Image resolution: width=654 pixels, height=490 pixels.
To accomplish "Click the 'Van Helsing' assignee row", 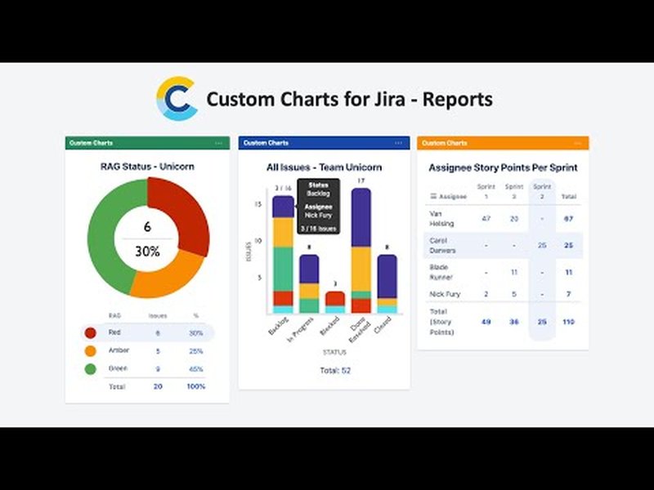I will point(503,218).
